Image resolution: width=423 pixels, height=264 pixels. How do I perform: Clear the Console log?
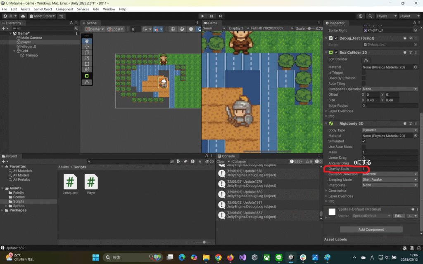(x=221, y=162)
